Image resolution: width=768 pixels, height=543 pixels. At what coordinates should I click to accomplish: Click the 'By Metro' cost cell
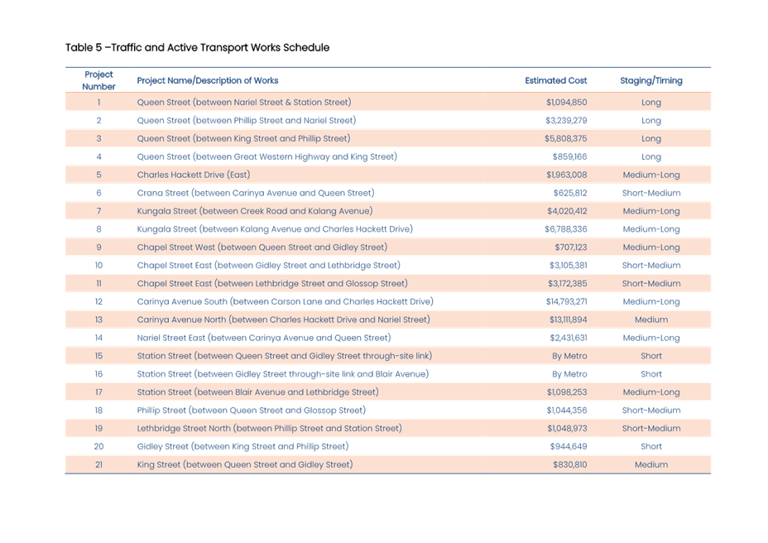tap(569, 356)
